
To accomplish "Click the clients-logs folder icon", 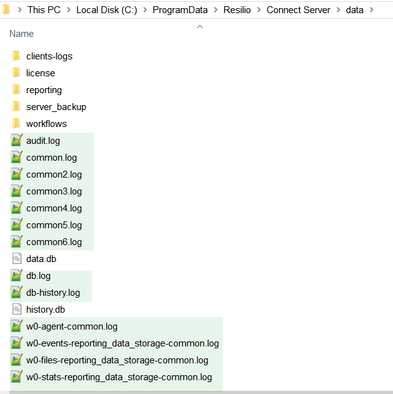I will [x=16, y=56].
